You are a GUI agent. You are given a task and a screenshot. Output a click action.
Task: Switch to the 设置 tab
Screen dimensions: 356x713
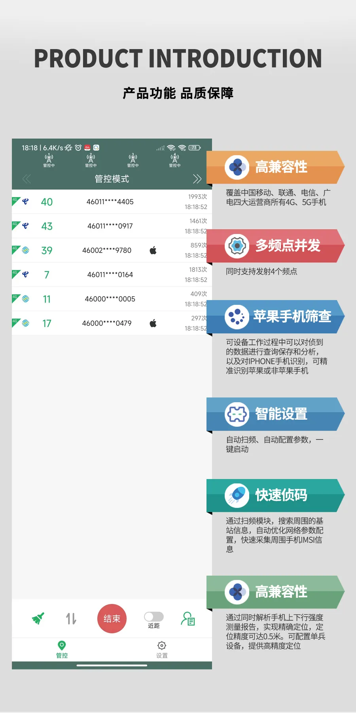pyautogui.click(x=162, y=650)
